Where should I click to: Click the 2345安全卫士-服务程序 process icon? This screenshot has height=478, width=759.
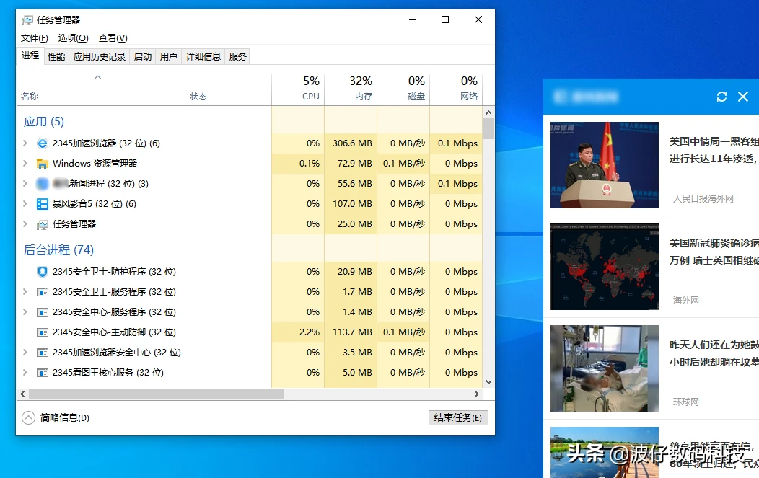[43, 292]
